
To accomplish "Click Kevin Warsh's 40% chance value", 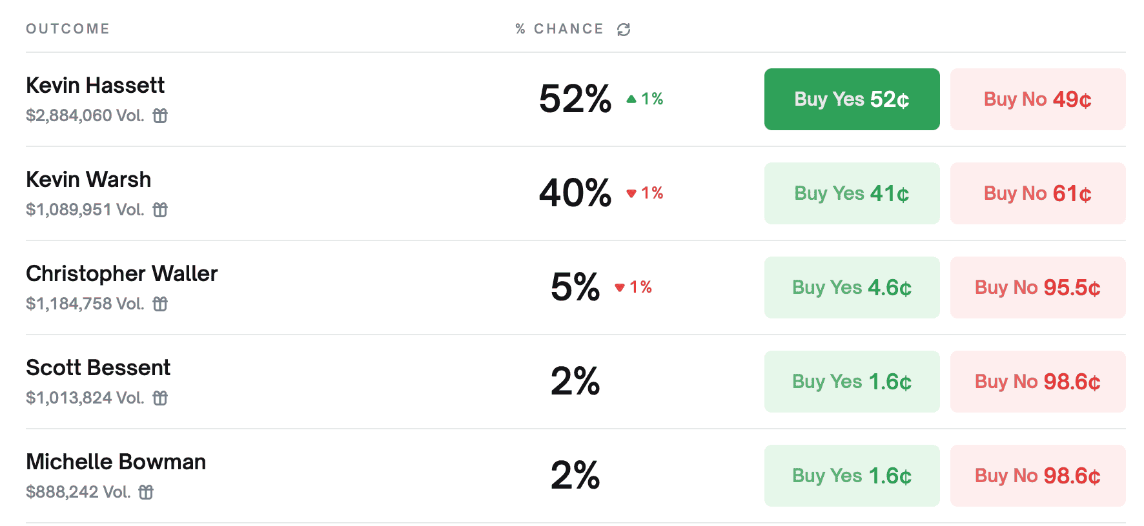I will click(575, 193).
